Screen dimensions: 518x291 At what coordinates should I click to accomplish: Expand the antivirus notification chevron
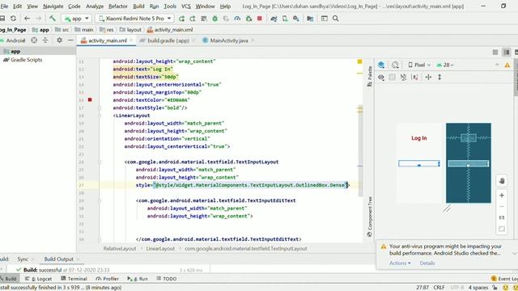coord(515,253)
